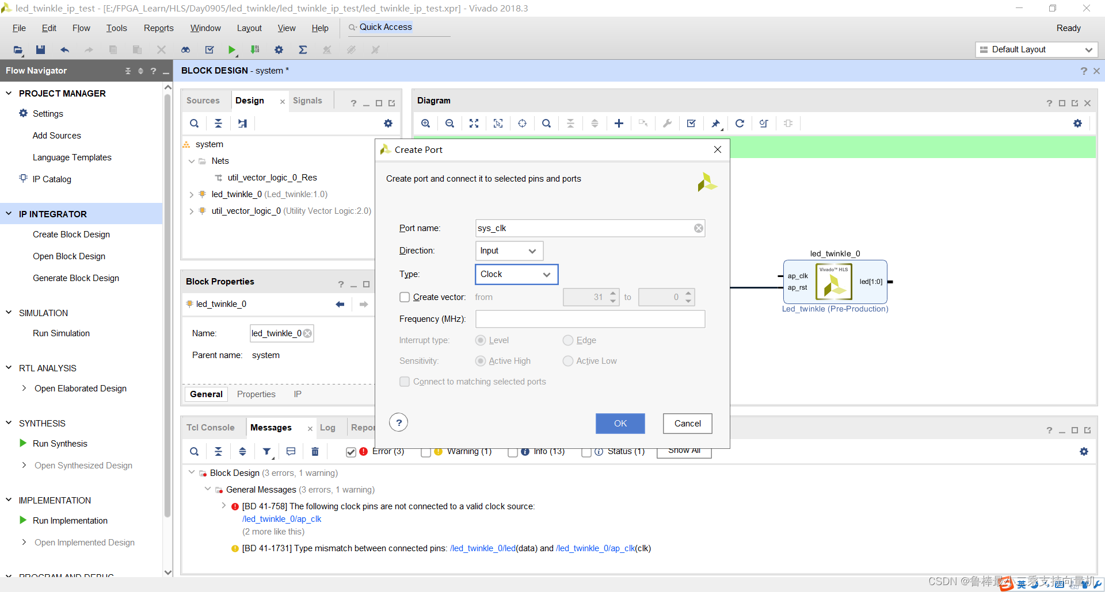1105x592 pixels.
Task: Toggle the Error (3) filter checkbox
Action: point(351,452)
